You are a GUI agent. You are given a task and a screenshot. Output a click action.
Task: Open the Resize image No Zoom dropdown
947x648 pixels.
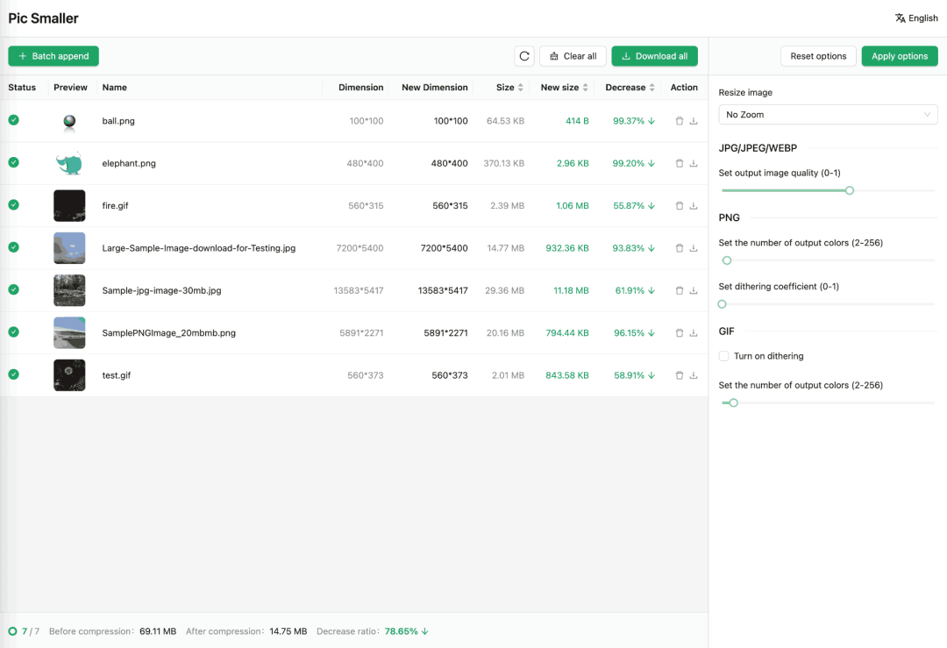[828, 115]
